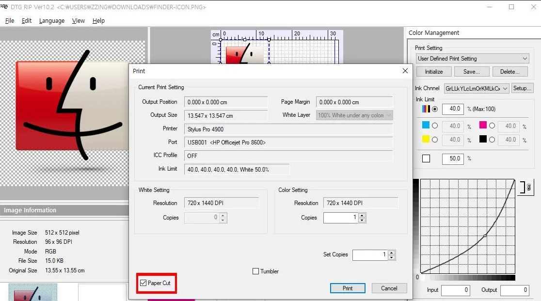Viewport: 541px width, 301px height.
Task: Click the curve Input value field
Action: pyautogui.click(x=455, y=290)
